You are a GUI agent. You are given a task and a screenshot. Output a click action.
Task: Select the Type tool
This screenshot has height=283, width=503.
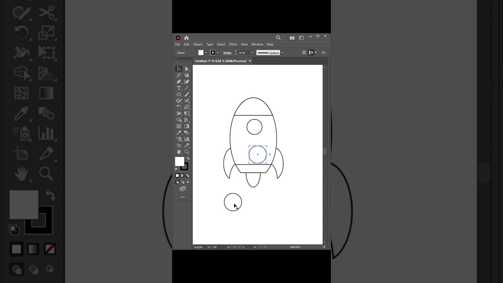tap(179, 88)
